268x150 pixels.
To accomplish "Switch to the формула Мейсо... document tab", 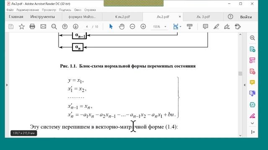I will coord(82,17).
